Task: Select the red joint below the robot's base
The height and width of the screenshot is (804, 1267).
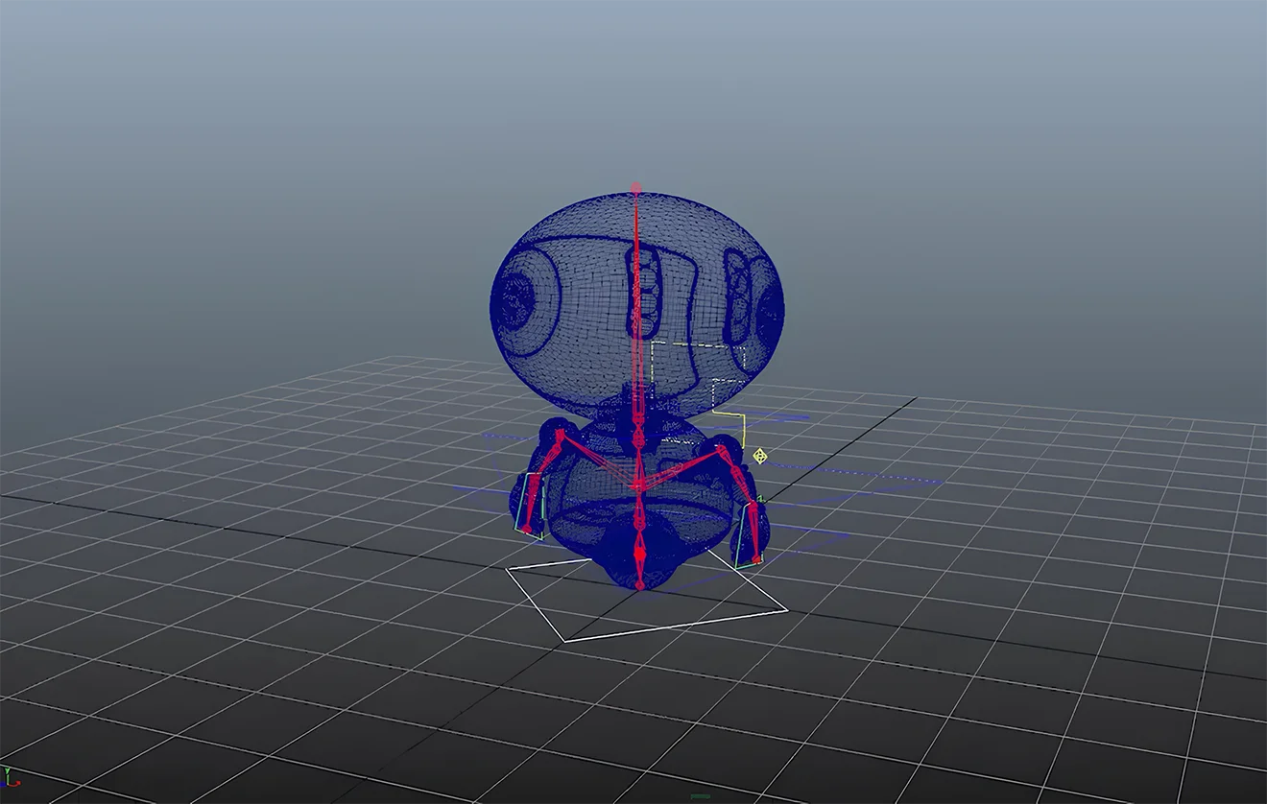Action: pos(640,584)
